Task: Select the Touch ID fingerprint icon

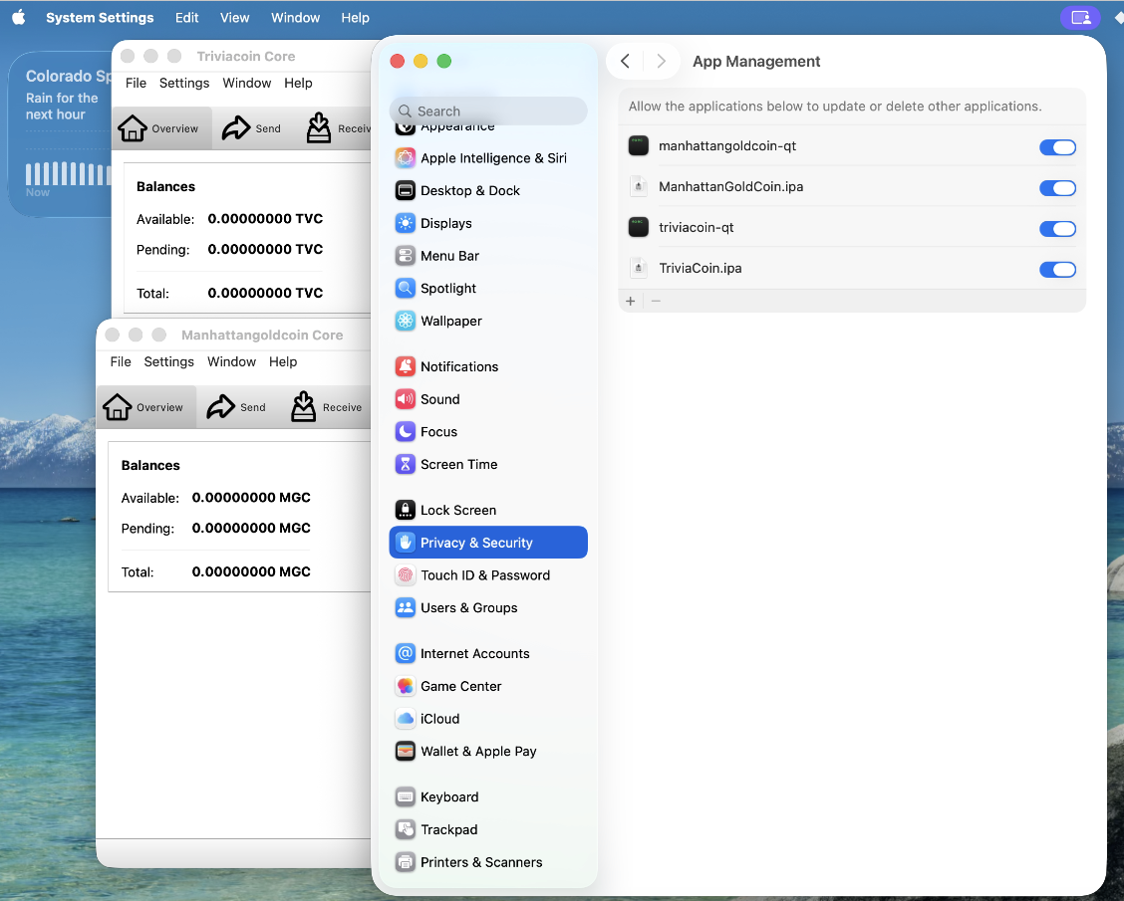Action: 405,575
